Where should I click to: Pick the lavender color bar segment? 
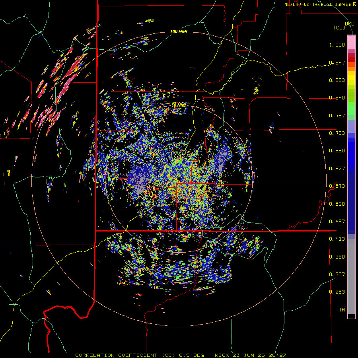pos(351,126)
